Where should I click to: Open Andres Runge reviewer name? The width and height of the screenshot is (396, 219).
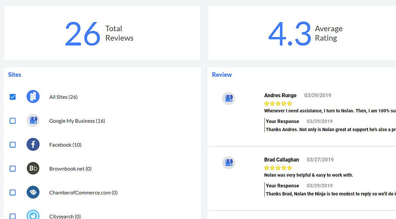(x=280, y=95)
